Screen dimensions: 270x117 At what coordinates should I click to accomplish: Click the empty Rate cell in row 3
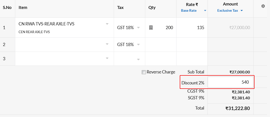pyautogui.click(x=192, y=59)
